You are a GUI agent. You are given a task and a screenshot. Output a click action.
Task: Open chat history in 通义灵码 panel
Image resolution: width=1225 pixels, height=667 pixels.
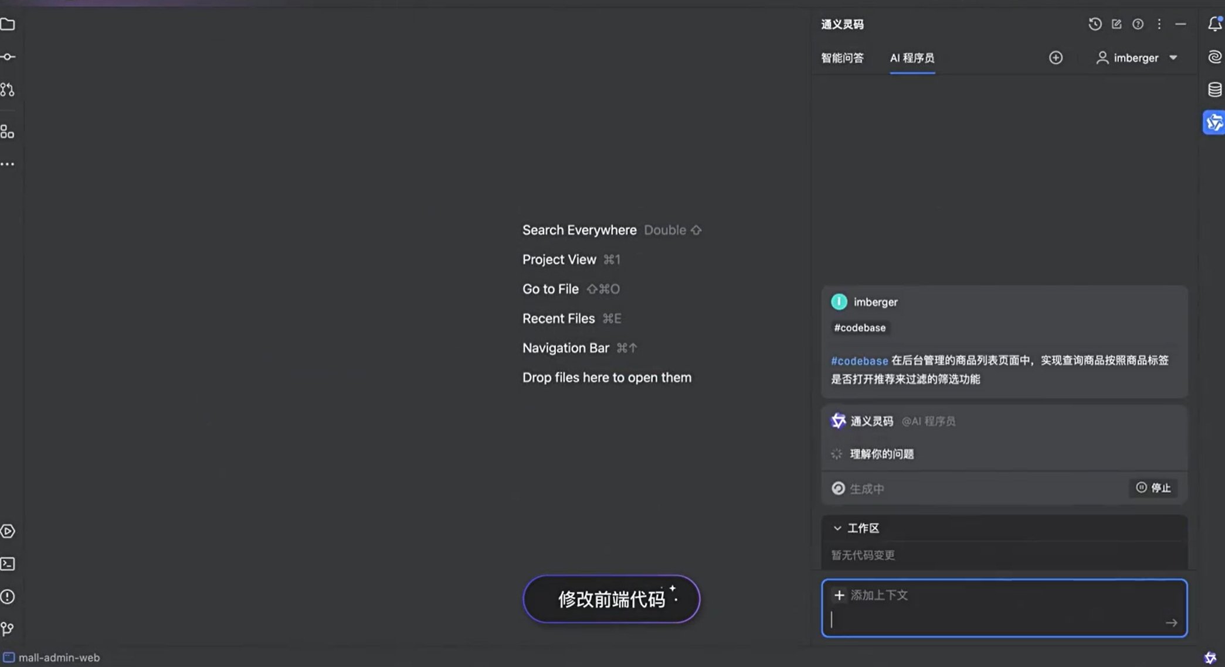pyautogui.click(x=1094, y=24)
